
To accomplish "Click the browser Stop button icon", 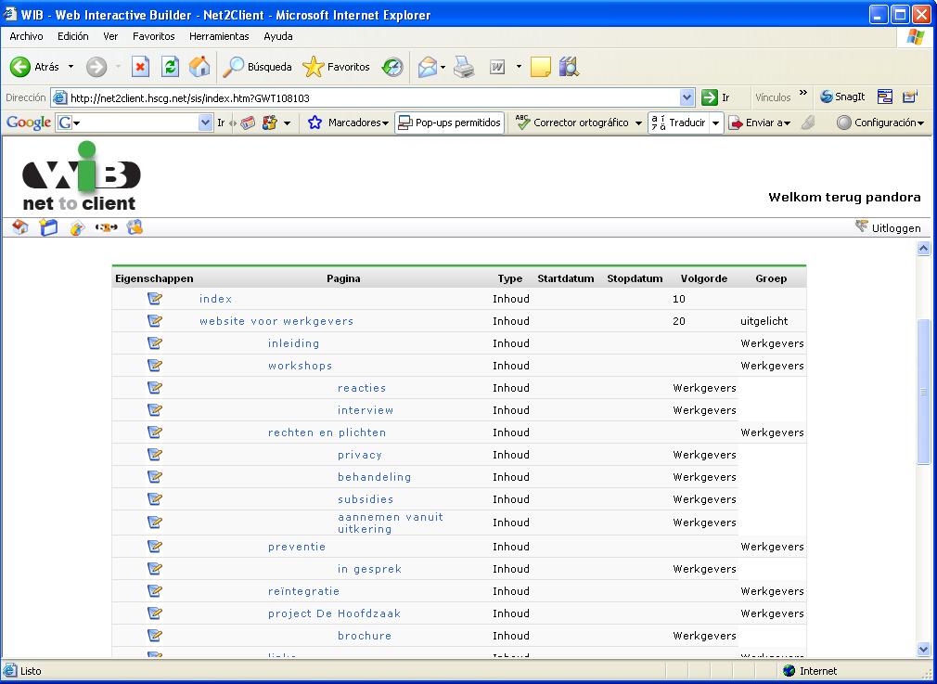I will point(140,67).
